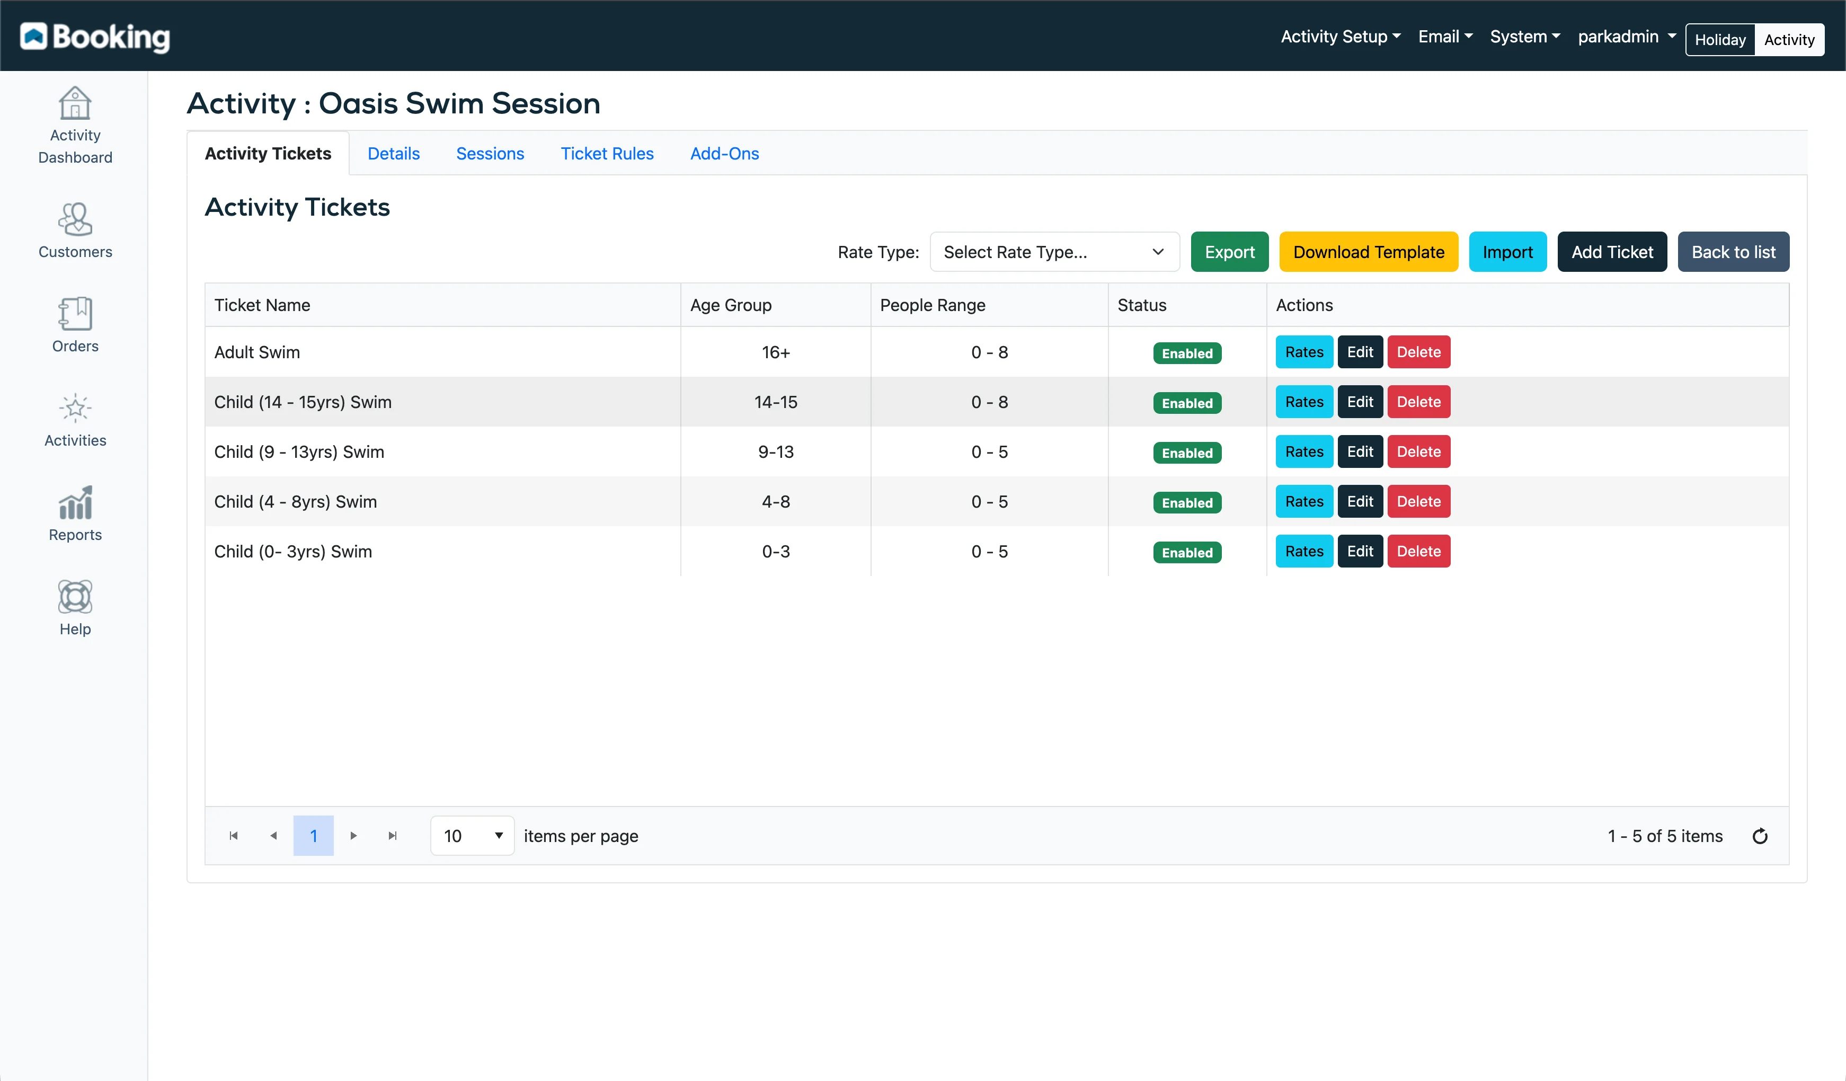Click the Booking logo

pos(95,37)
